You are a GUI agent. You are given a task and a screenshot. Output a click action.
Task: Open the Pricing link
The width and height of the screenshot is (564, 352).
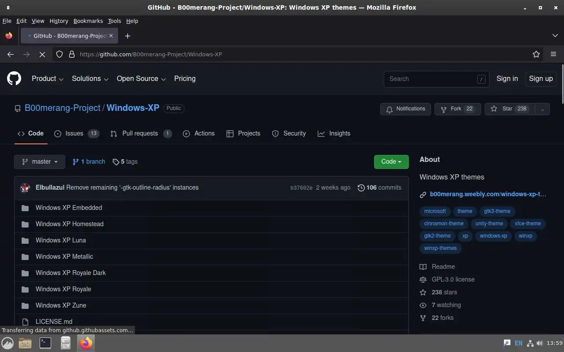(185, 79)
